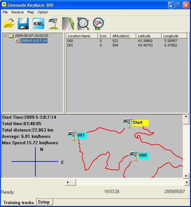Click the map horizontal scrollbar left arrow

tap(67, 182)
